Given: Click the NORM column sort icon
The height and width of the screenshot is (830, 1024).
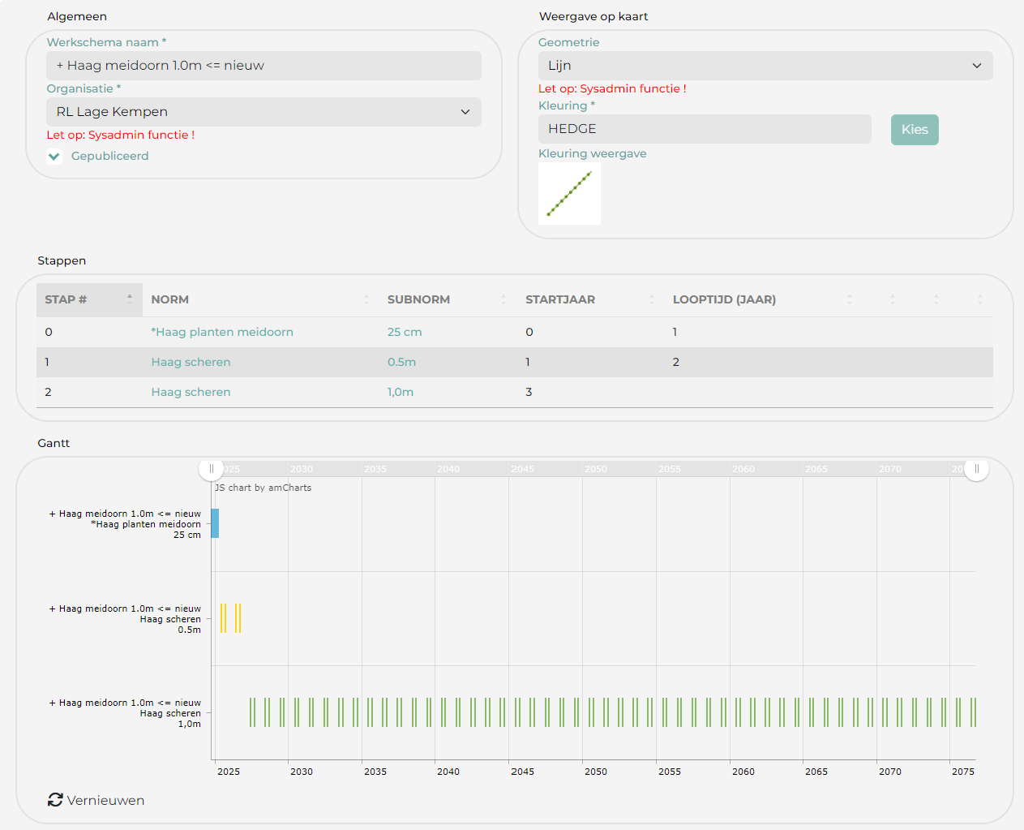Looking at the screenshot, I should click(366, 299).
